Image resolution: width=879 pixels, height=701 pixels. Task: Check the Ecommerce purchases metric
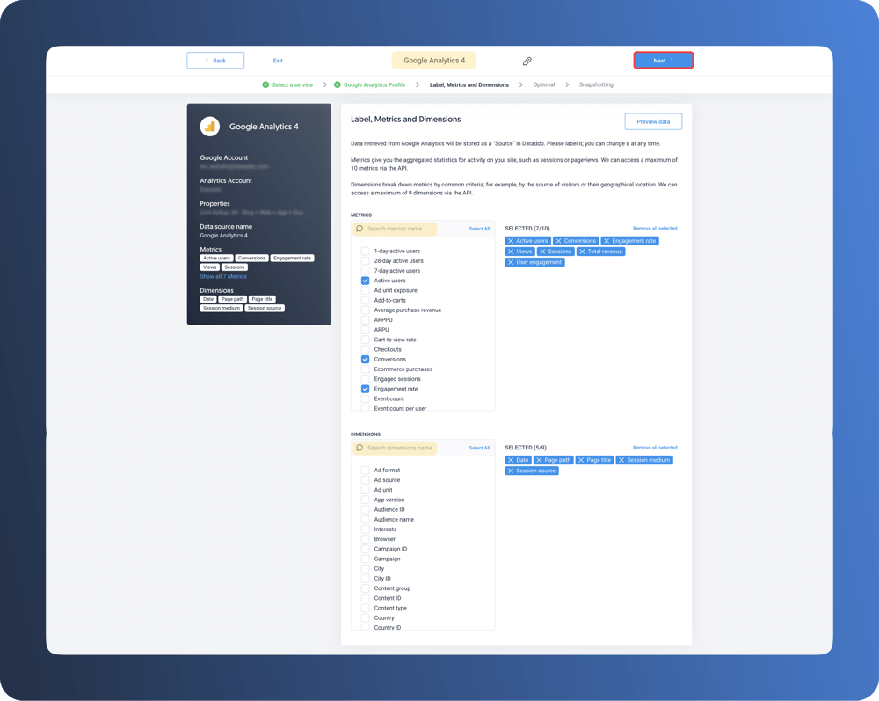[x=365, y=369]
